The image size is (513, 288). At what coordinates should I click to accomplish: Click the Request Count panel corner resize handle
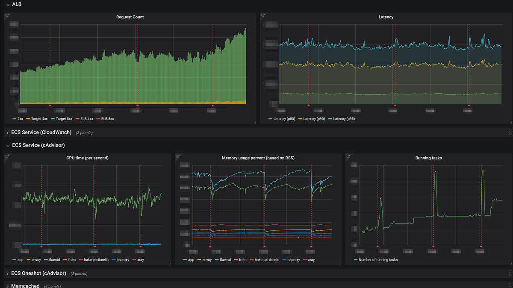pyautogui.click(x=254, y=122)
